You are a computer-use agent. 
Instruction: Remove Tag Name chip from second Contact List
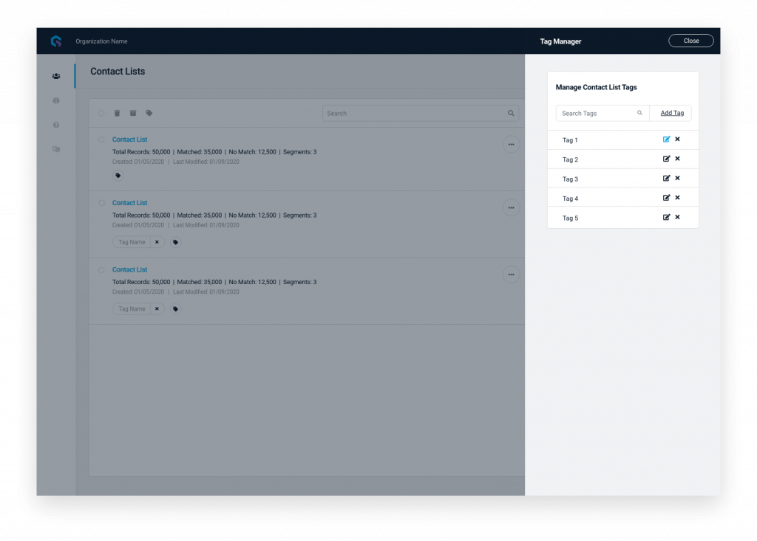157,242
